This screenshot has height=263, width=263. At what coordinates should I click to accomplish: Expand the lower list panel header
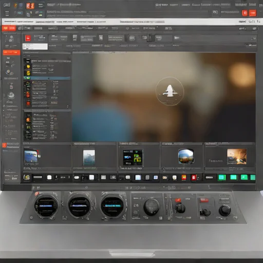[x=47, y=111]
